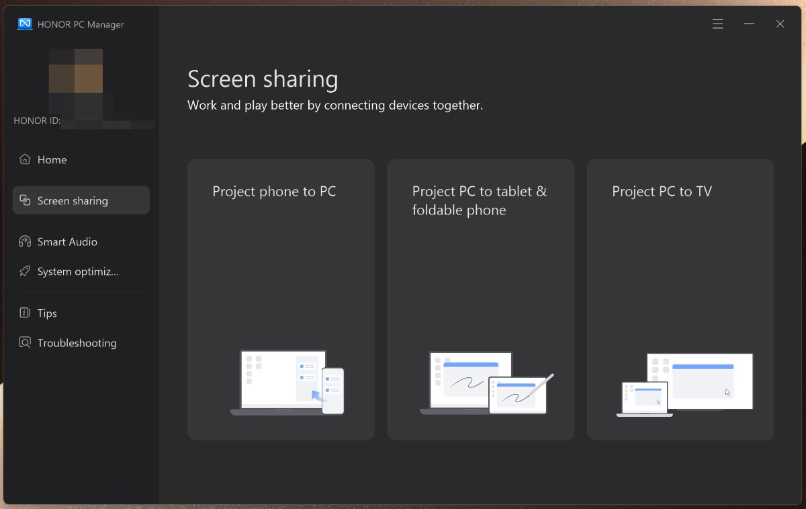Open the Tips section
The width and height of the screenshot is (806, 509).
point(81,313)
